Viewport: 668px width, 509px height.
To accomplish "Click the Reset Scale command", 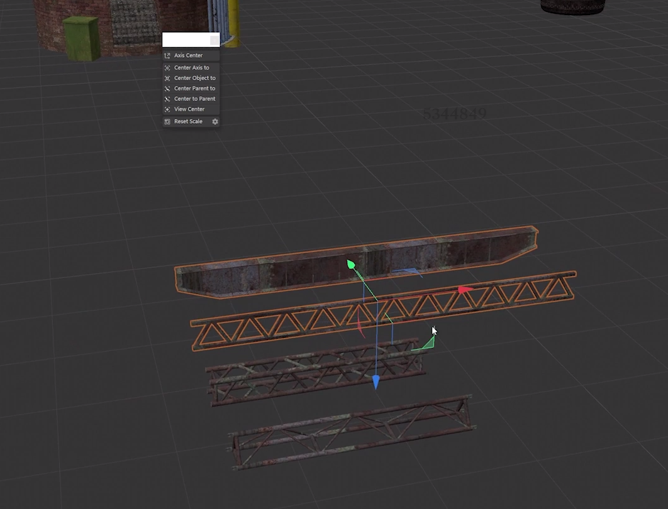I will [187, 121].
